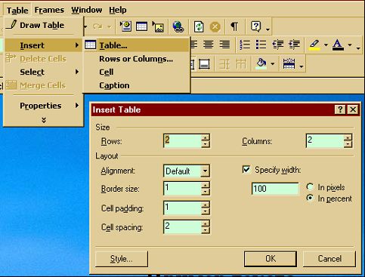Open the Table AutoFormat dropdown arrow
Image resolution: width=365 pixels, height=277 pixels.
coord(302,66)
